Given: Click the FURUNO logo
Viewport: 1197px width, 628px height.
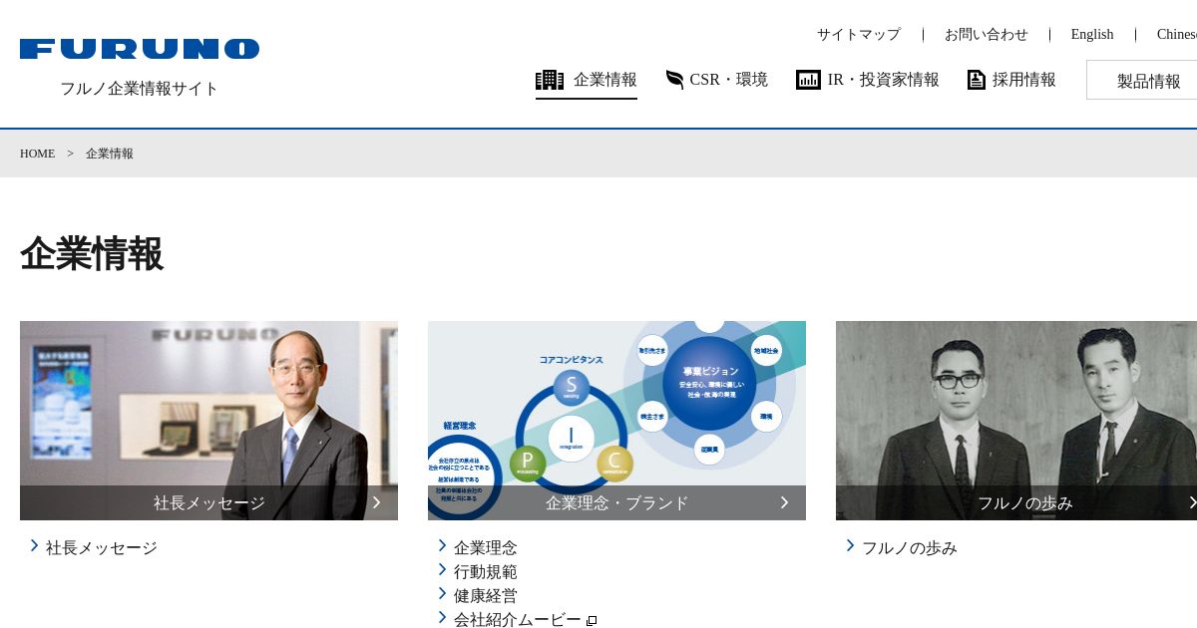Looking at the screenshot, I should tap(140, 49).
